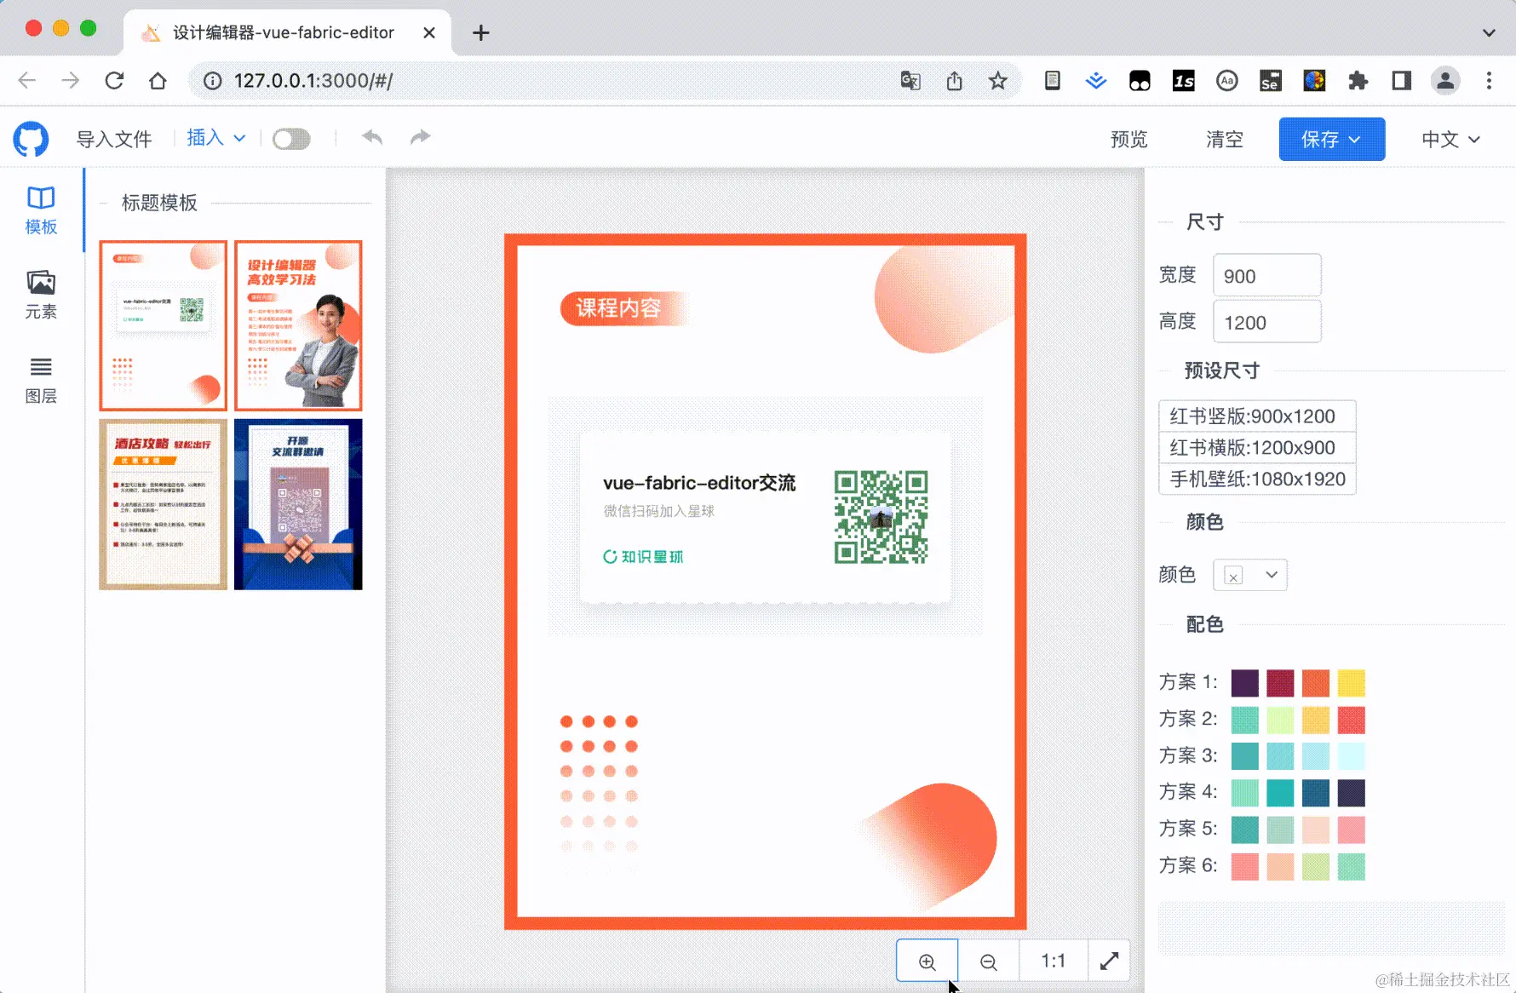Screen dimensions: 1516x993
Task: Click 导入文件 import file
Action: click(114, 139)
